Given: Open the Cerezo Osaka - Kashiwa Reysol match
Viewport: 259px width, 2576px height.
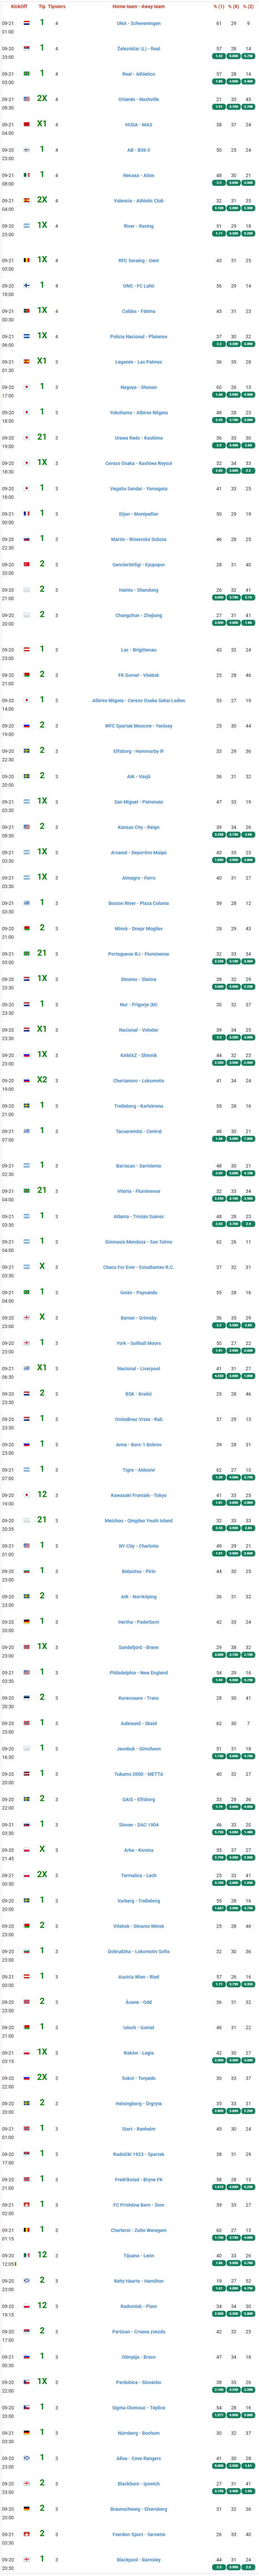Looking at the screenshot, I should [139, 463].
